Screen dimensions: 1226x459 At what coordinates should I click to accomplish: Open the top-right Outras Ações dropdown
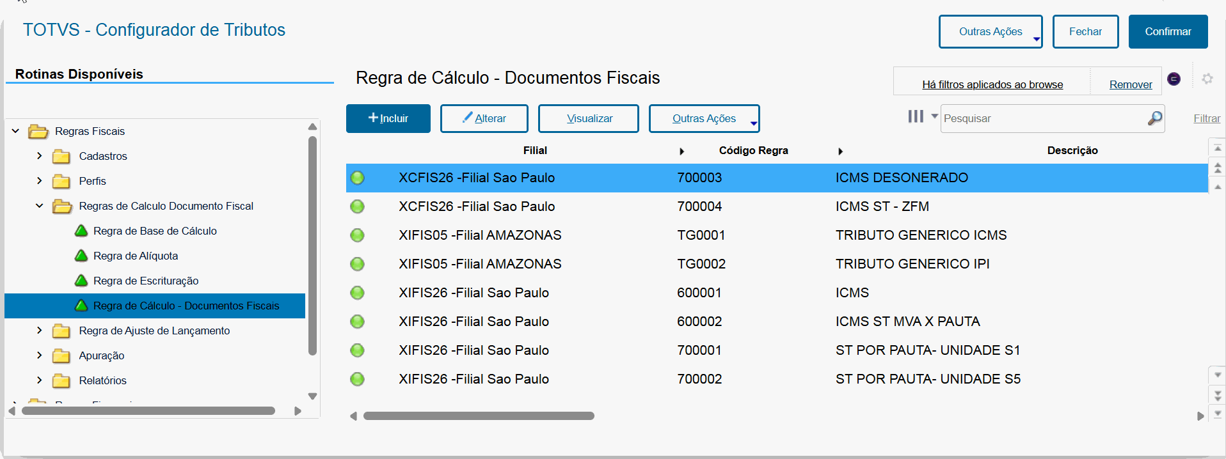990,32
